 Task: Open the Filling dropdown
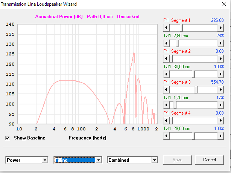click(x=99, y=160)
